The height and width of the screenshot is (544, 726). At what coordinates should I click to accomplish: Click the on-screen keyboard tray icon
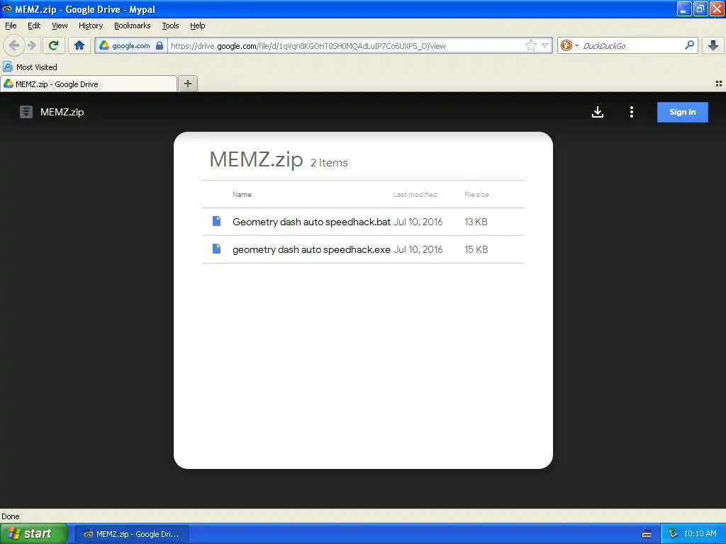647,534
